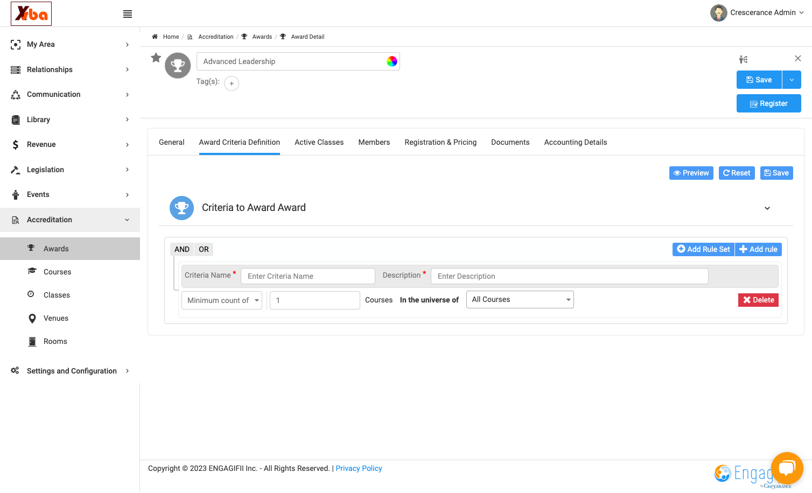Switch to the General tab
Image resolution: width=812 pixels, height=493 pixels.
(172, 142)
